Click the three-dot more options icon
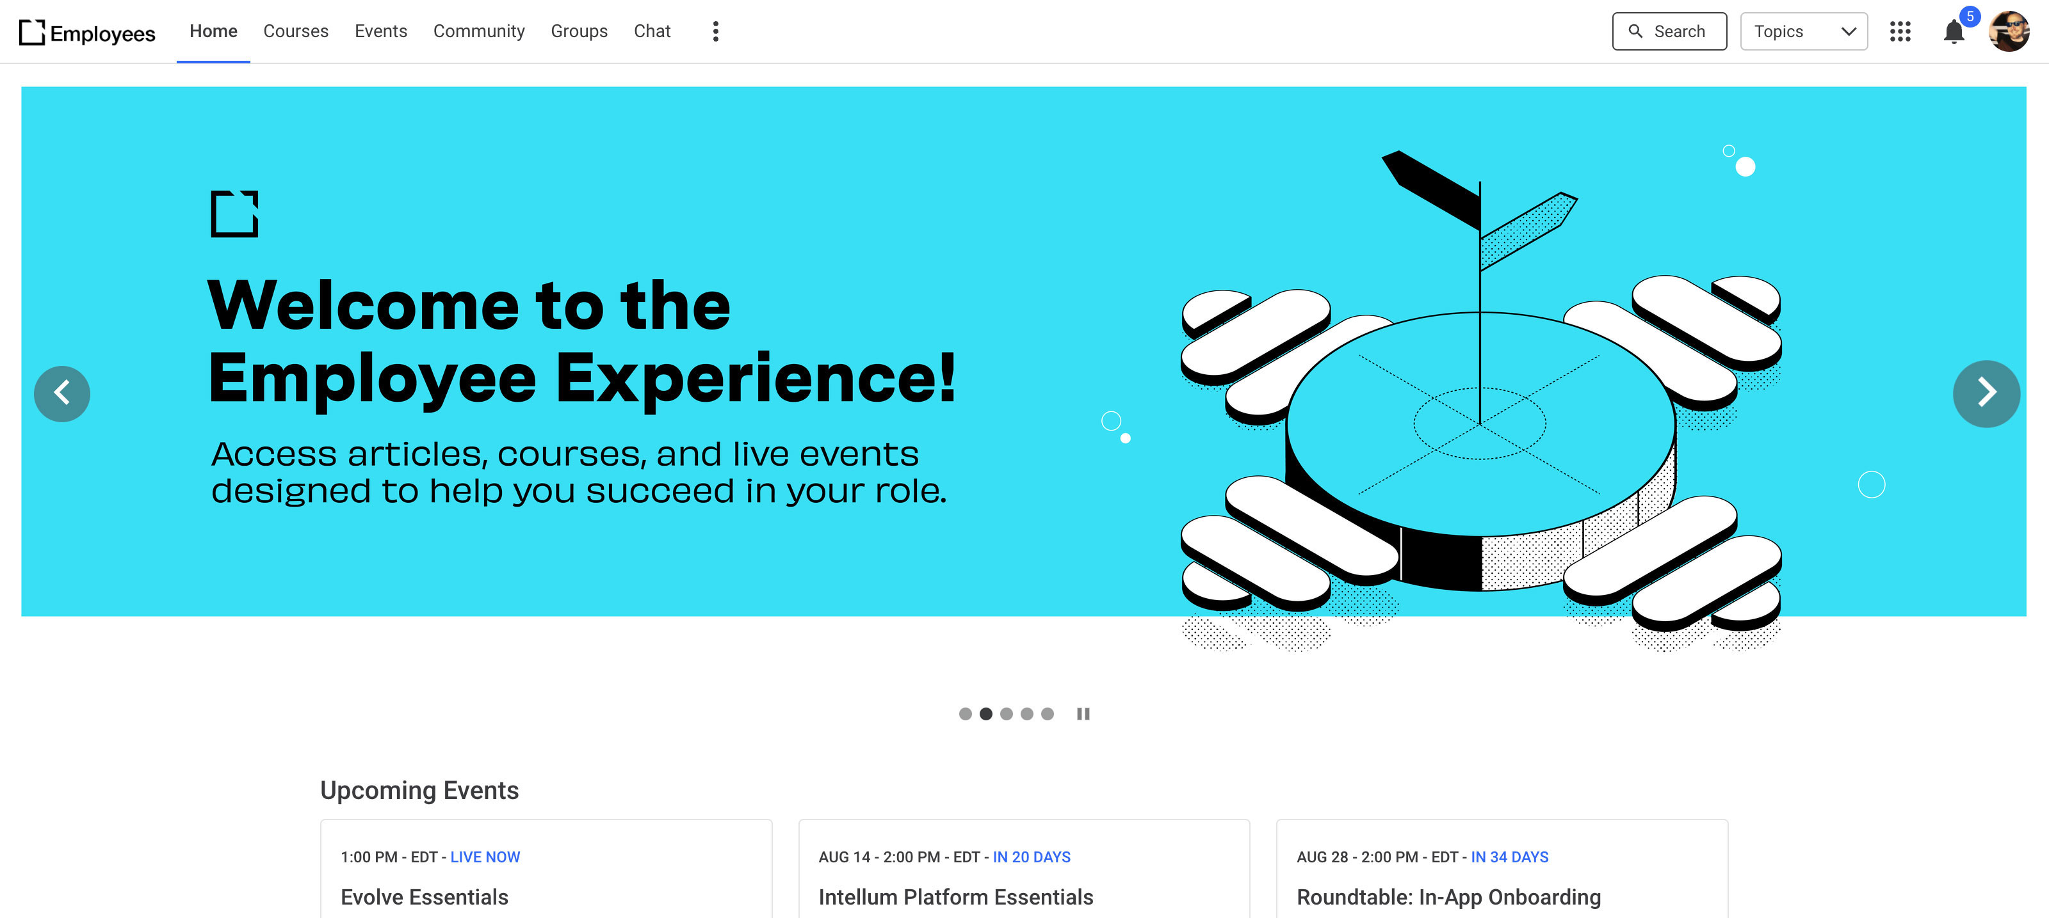Image resolution: width=2049 pixels, height=918 pixels. coord(713,30)
